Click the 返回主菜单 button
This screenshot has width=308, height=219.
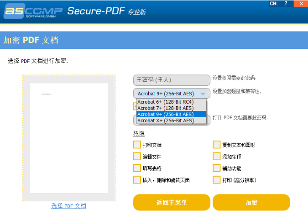click(172, 202)
